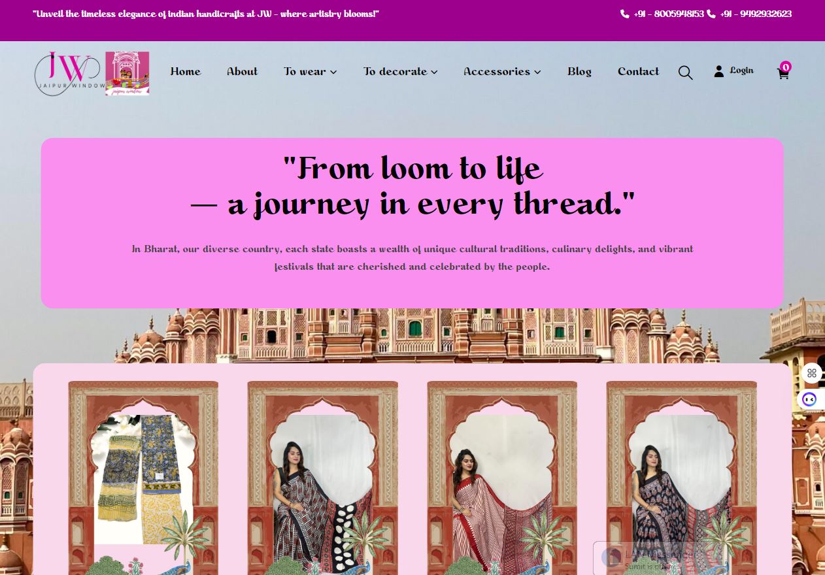
Task: Expand the To decorate dropdown
Action: coord(401,72)
